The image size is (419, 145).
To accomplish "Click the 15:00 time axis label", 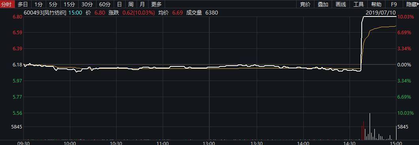I will (395, 143).
